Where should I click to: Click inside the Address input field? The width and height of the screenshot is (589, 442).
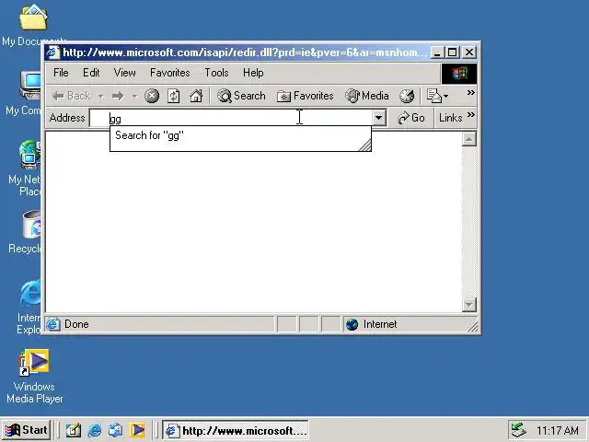(231, 118)
